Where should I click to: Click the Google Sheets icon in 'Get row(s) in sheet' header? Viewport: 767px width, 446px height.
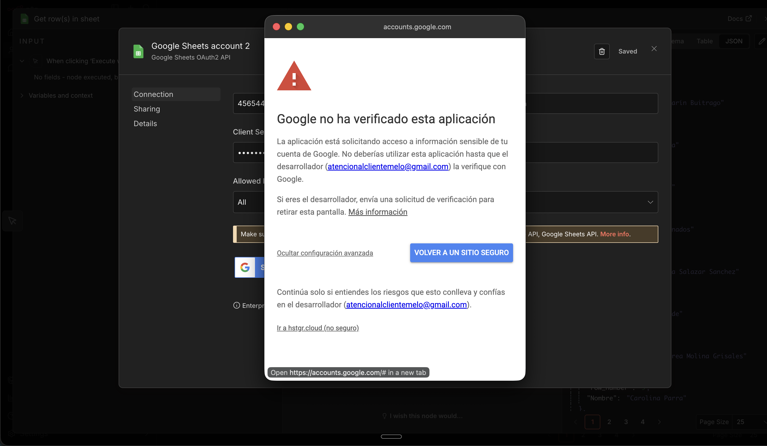click(x=24, y=19)
